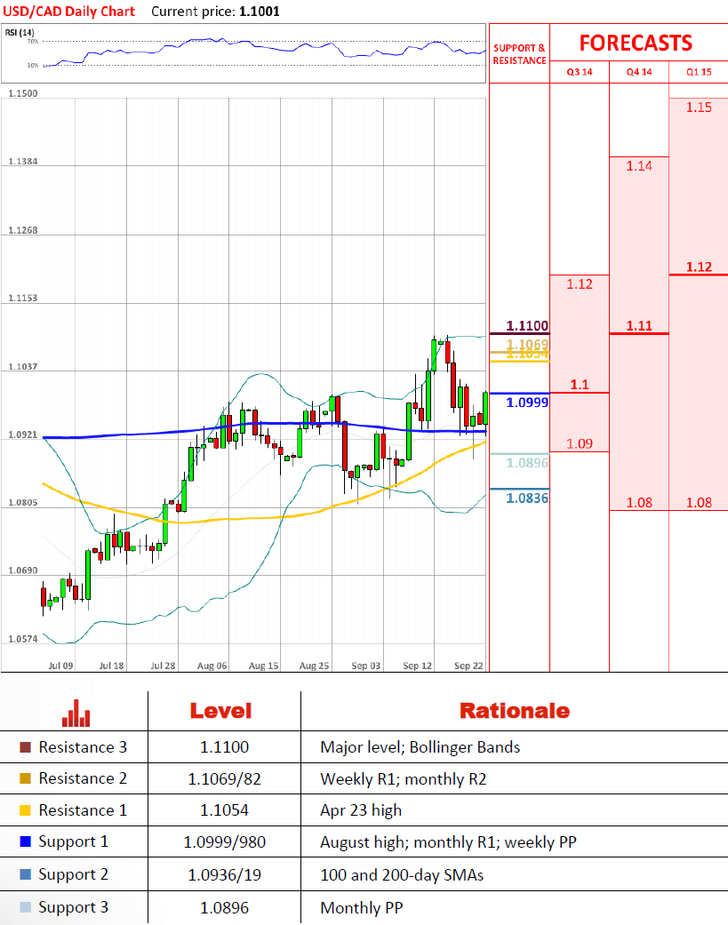Click the bold 1.11 value in Q4 14
This screenshot has height=925, width=728.
pos(639,325)
